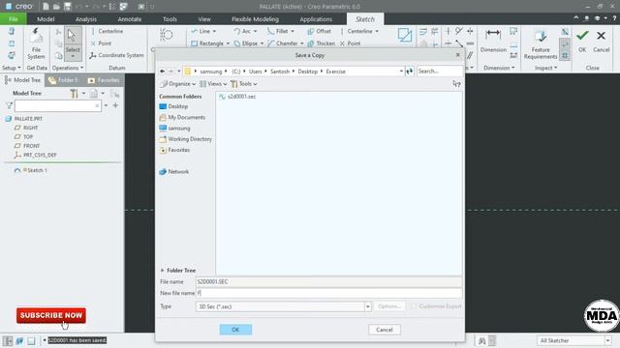
Task: Open the Applications tab
Action: pyautogui.click(x=316, y=19)
